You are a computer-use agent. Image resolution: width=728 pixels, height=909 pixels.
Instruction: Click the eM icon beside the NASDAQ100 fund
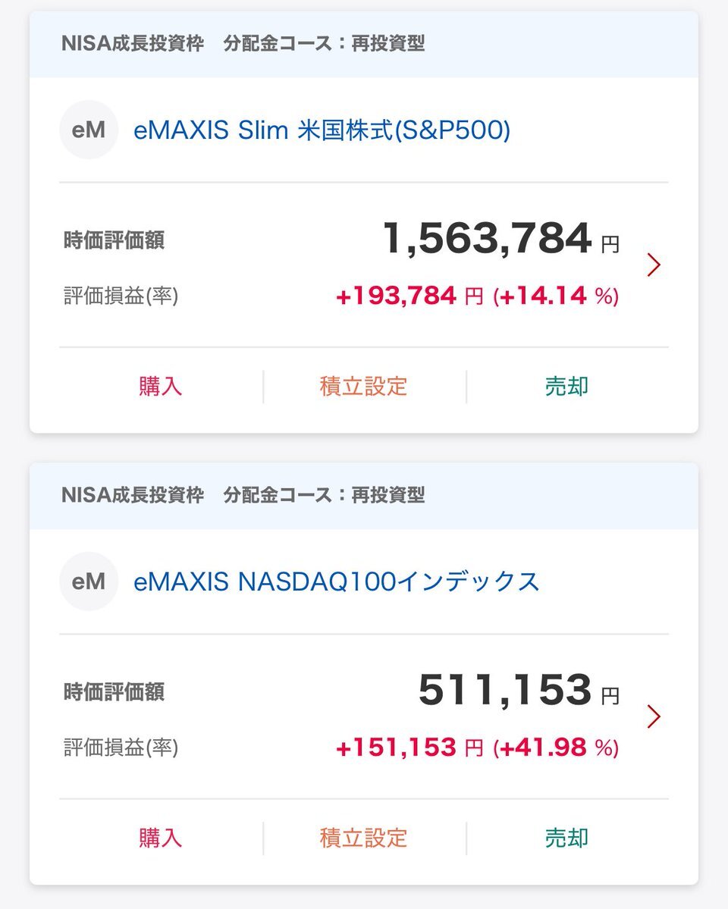point(89,581)
